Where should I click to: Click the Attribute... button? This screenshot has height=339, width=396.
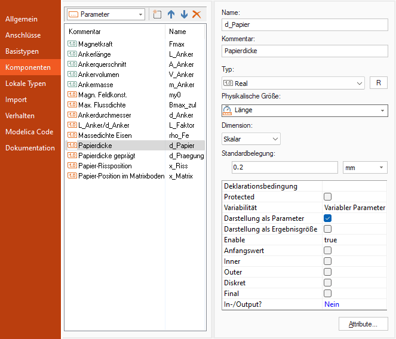click(363, 324)
